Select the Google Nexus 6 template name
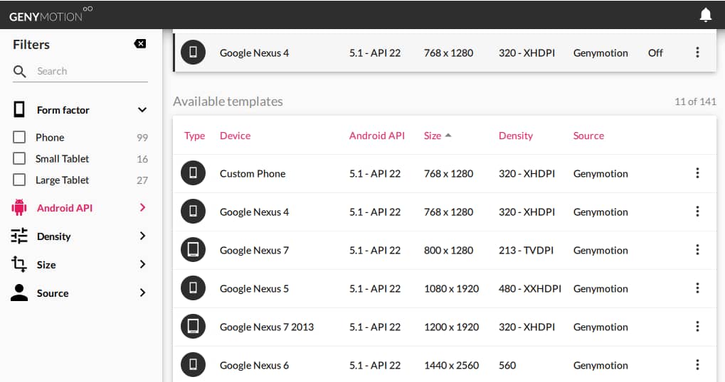The width and height of the screenshot is (725, 382). pyautogui.click(x=254, y=365)
